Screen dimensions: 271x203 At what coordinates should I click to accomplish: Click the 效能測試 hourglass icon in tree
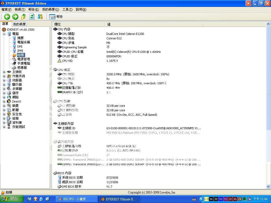tap(9, 127)
